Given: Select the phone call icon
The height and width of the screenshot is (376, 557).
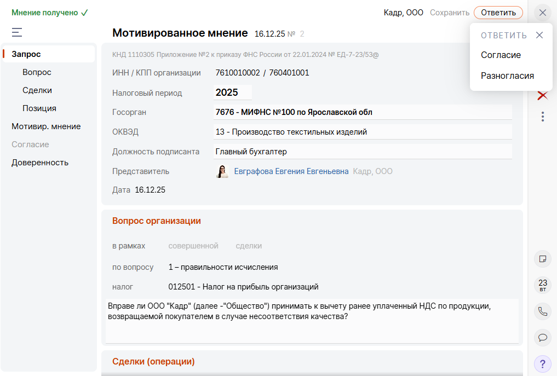Looking at the screenshot, I should click(x=543, y=311).
